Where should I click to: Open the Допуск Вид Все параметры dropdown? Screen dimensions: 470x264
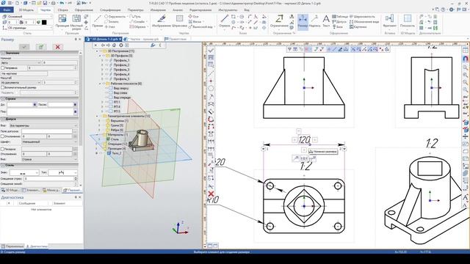pos(43,125)
